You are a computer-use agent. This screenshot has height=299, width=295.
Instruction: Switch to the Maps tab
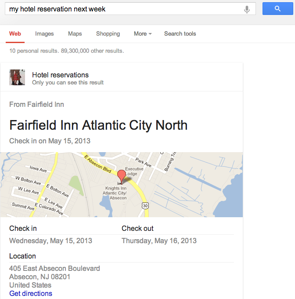tap(75, 34)
